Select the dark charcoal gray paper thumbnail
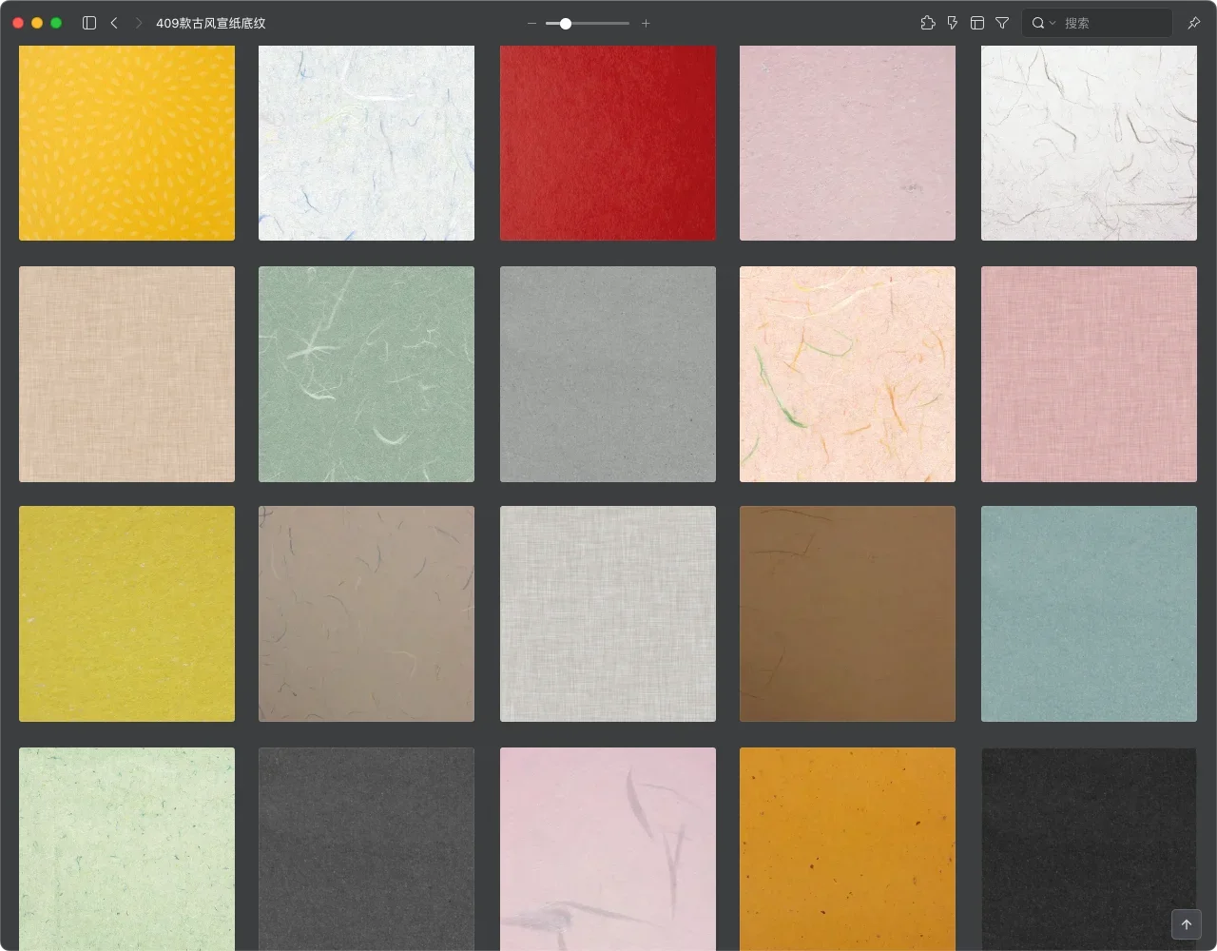The width and height of the screenshot is (1217, 951). point(366,848)
